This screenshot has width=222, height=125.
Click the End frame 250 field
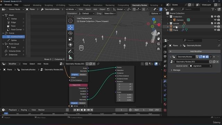pyautogui.click(x=154, y=110)
